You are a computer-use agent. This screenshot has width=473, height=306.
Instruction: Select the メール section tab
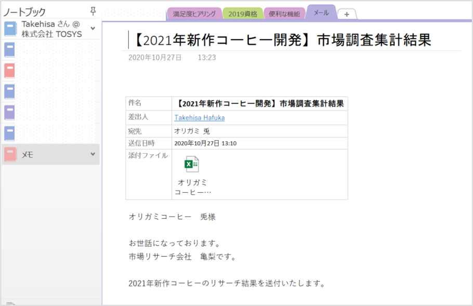pos(321,12)
